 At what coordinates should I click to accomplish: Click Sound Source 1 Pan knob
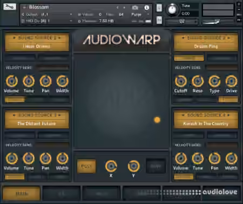pos(45,81)
